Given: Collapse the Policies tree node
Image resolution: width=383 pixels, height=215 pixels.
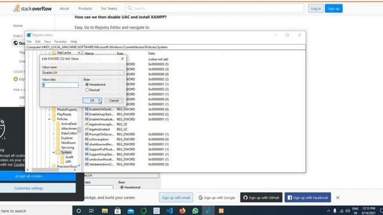Looking at the screenshot, I should point(49,119).
